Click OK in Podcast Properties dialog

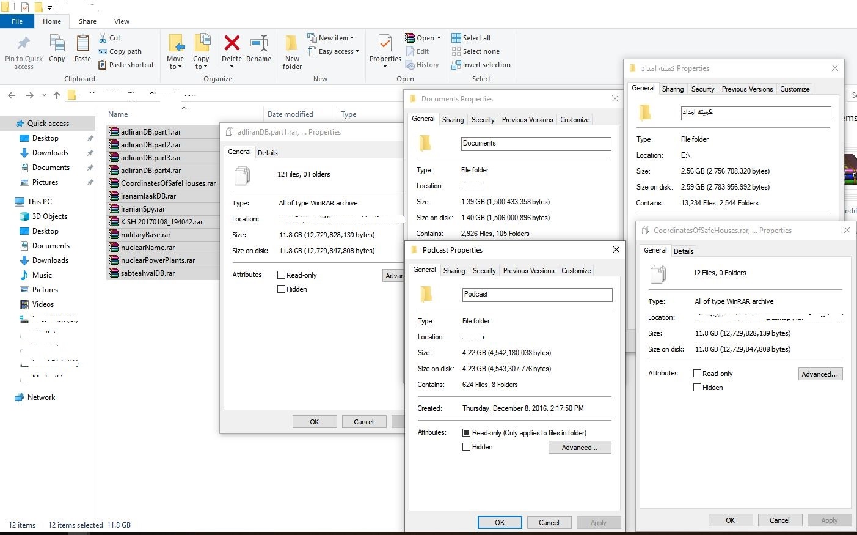tap(500, 523)
